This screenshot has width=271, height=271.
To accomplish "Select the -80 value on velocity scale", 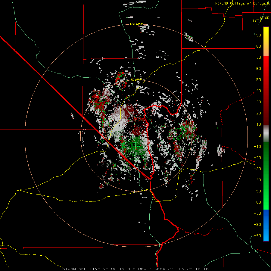I will [257, 225].
